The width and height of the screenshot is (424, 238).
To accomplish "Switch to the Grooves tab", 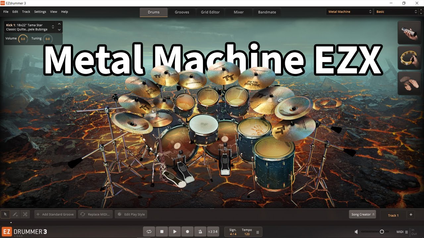I will 182,12.
